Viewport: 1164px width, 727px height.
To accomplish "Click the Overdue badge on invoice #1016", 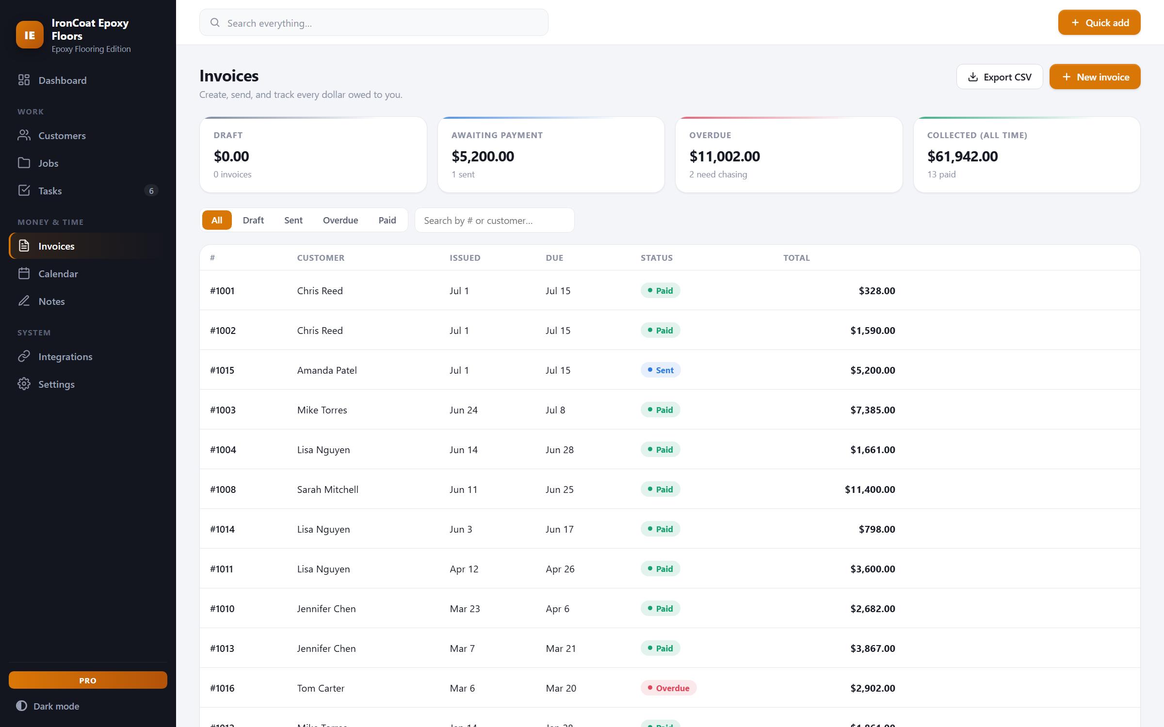I will [668, 688].
